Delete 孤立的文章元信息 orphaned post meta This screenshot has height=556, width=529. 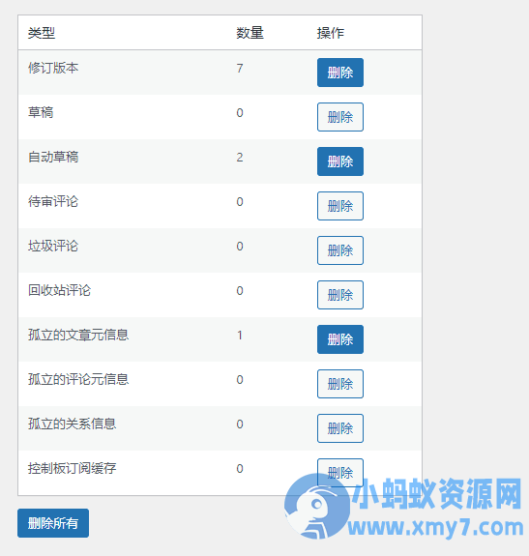tap(340, 339)
